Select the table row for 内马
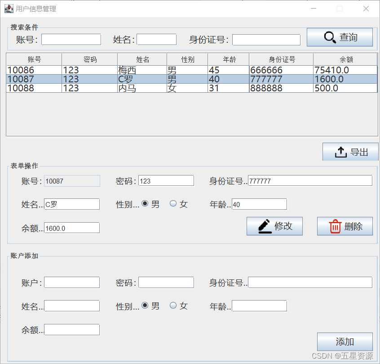 [135, 88]
